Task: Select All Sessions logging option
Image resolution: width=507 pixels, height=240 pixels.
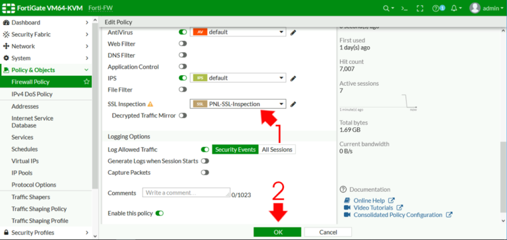Action: point(277,150)
